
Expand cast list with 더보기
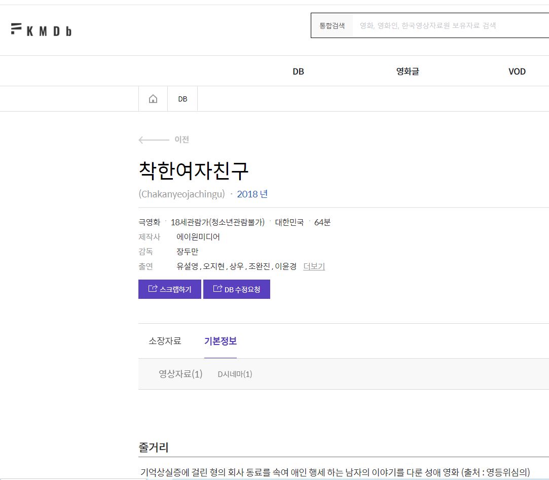314,266
